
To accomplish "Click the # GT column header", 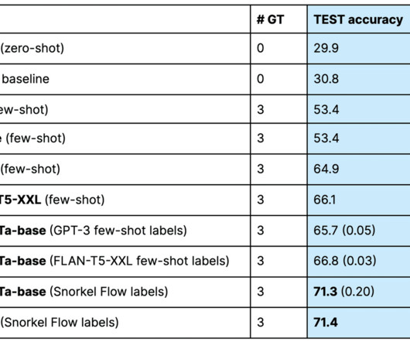I will (270, 20).
